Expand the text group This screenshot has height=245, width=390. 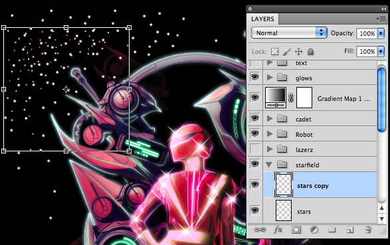coord(270,62)
